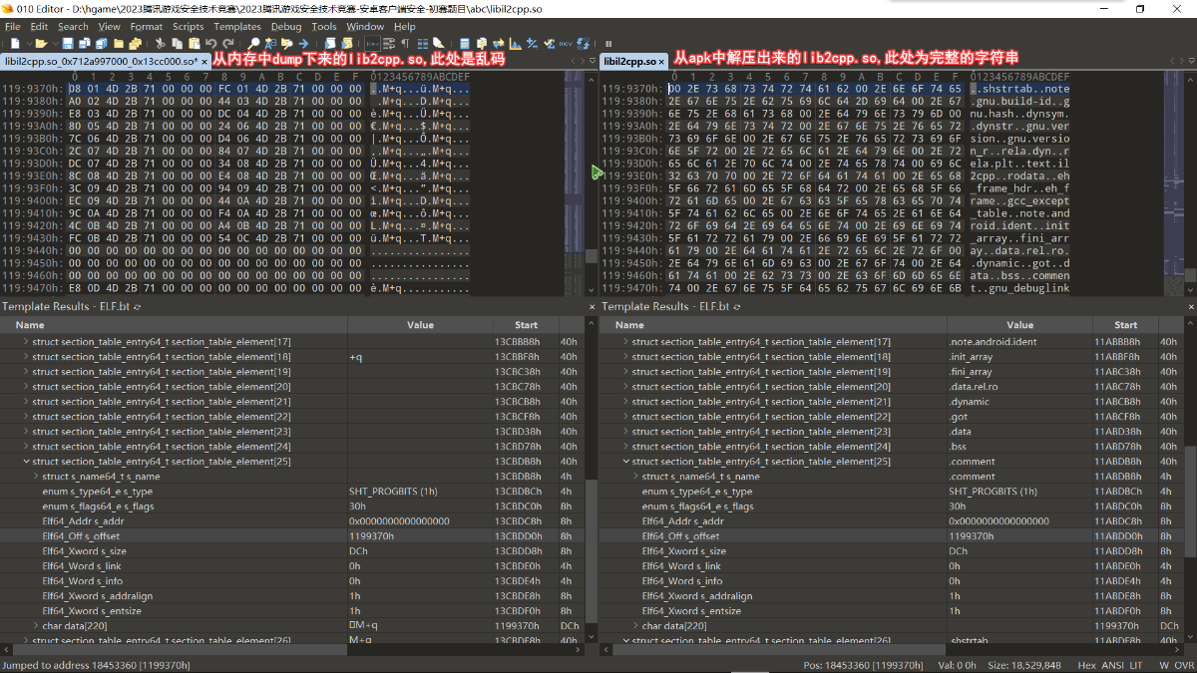Viewport: 1197px width, 673px height.
Task: Expand right section_table_element[18]
Action: pyautogui.click(x=625, y=356)
